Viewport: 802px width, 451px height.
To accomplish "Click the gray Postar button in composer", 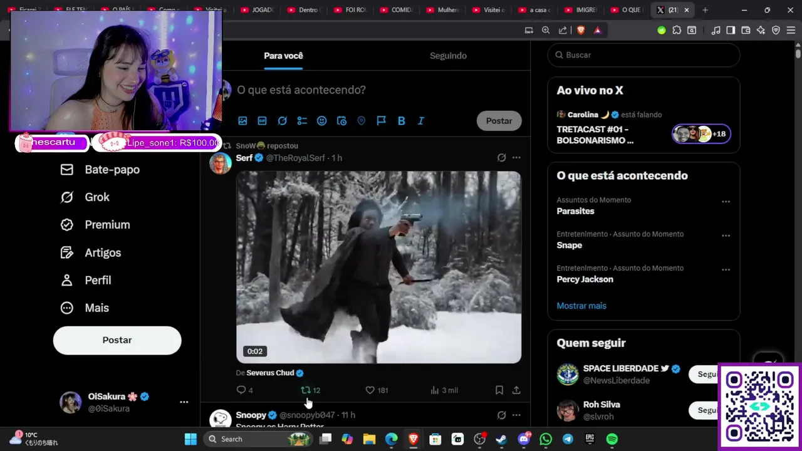I will [x=499, y=121].
